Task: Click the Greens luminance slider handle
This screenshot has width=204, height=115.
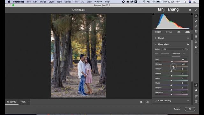Action: pyautogui.click(x=171, y=76)
